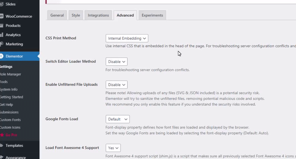Click the Templates folder icon

pos(1,145)
